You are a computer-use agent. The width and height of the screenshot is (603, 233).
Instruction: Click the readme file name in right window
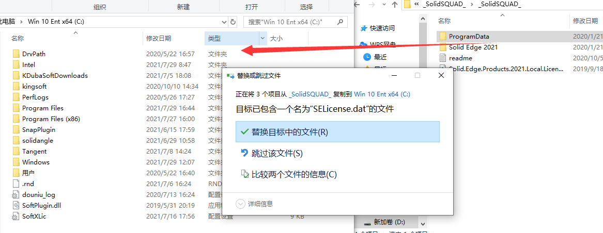click(460, 58)
